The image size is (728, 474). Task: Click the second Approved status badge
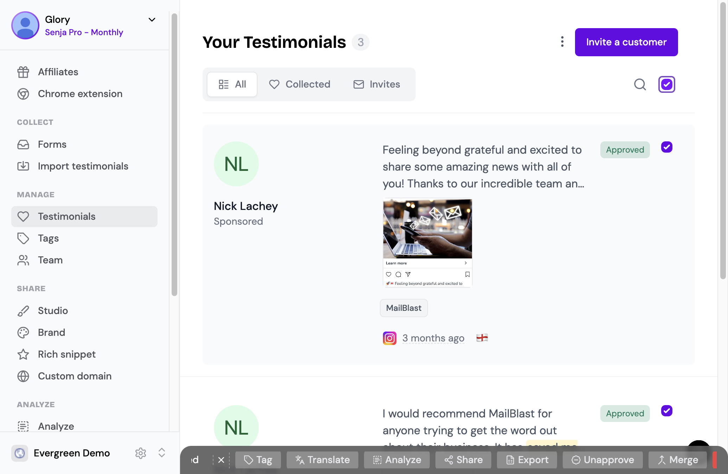[x=625, y=414]
